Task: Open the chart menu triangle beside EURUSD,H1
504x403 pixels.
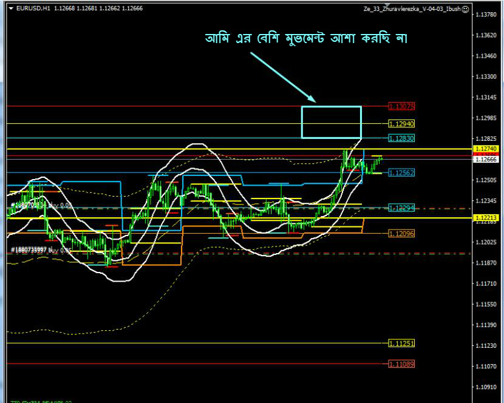Action: point(12,8)
